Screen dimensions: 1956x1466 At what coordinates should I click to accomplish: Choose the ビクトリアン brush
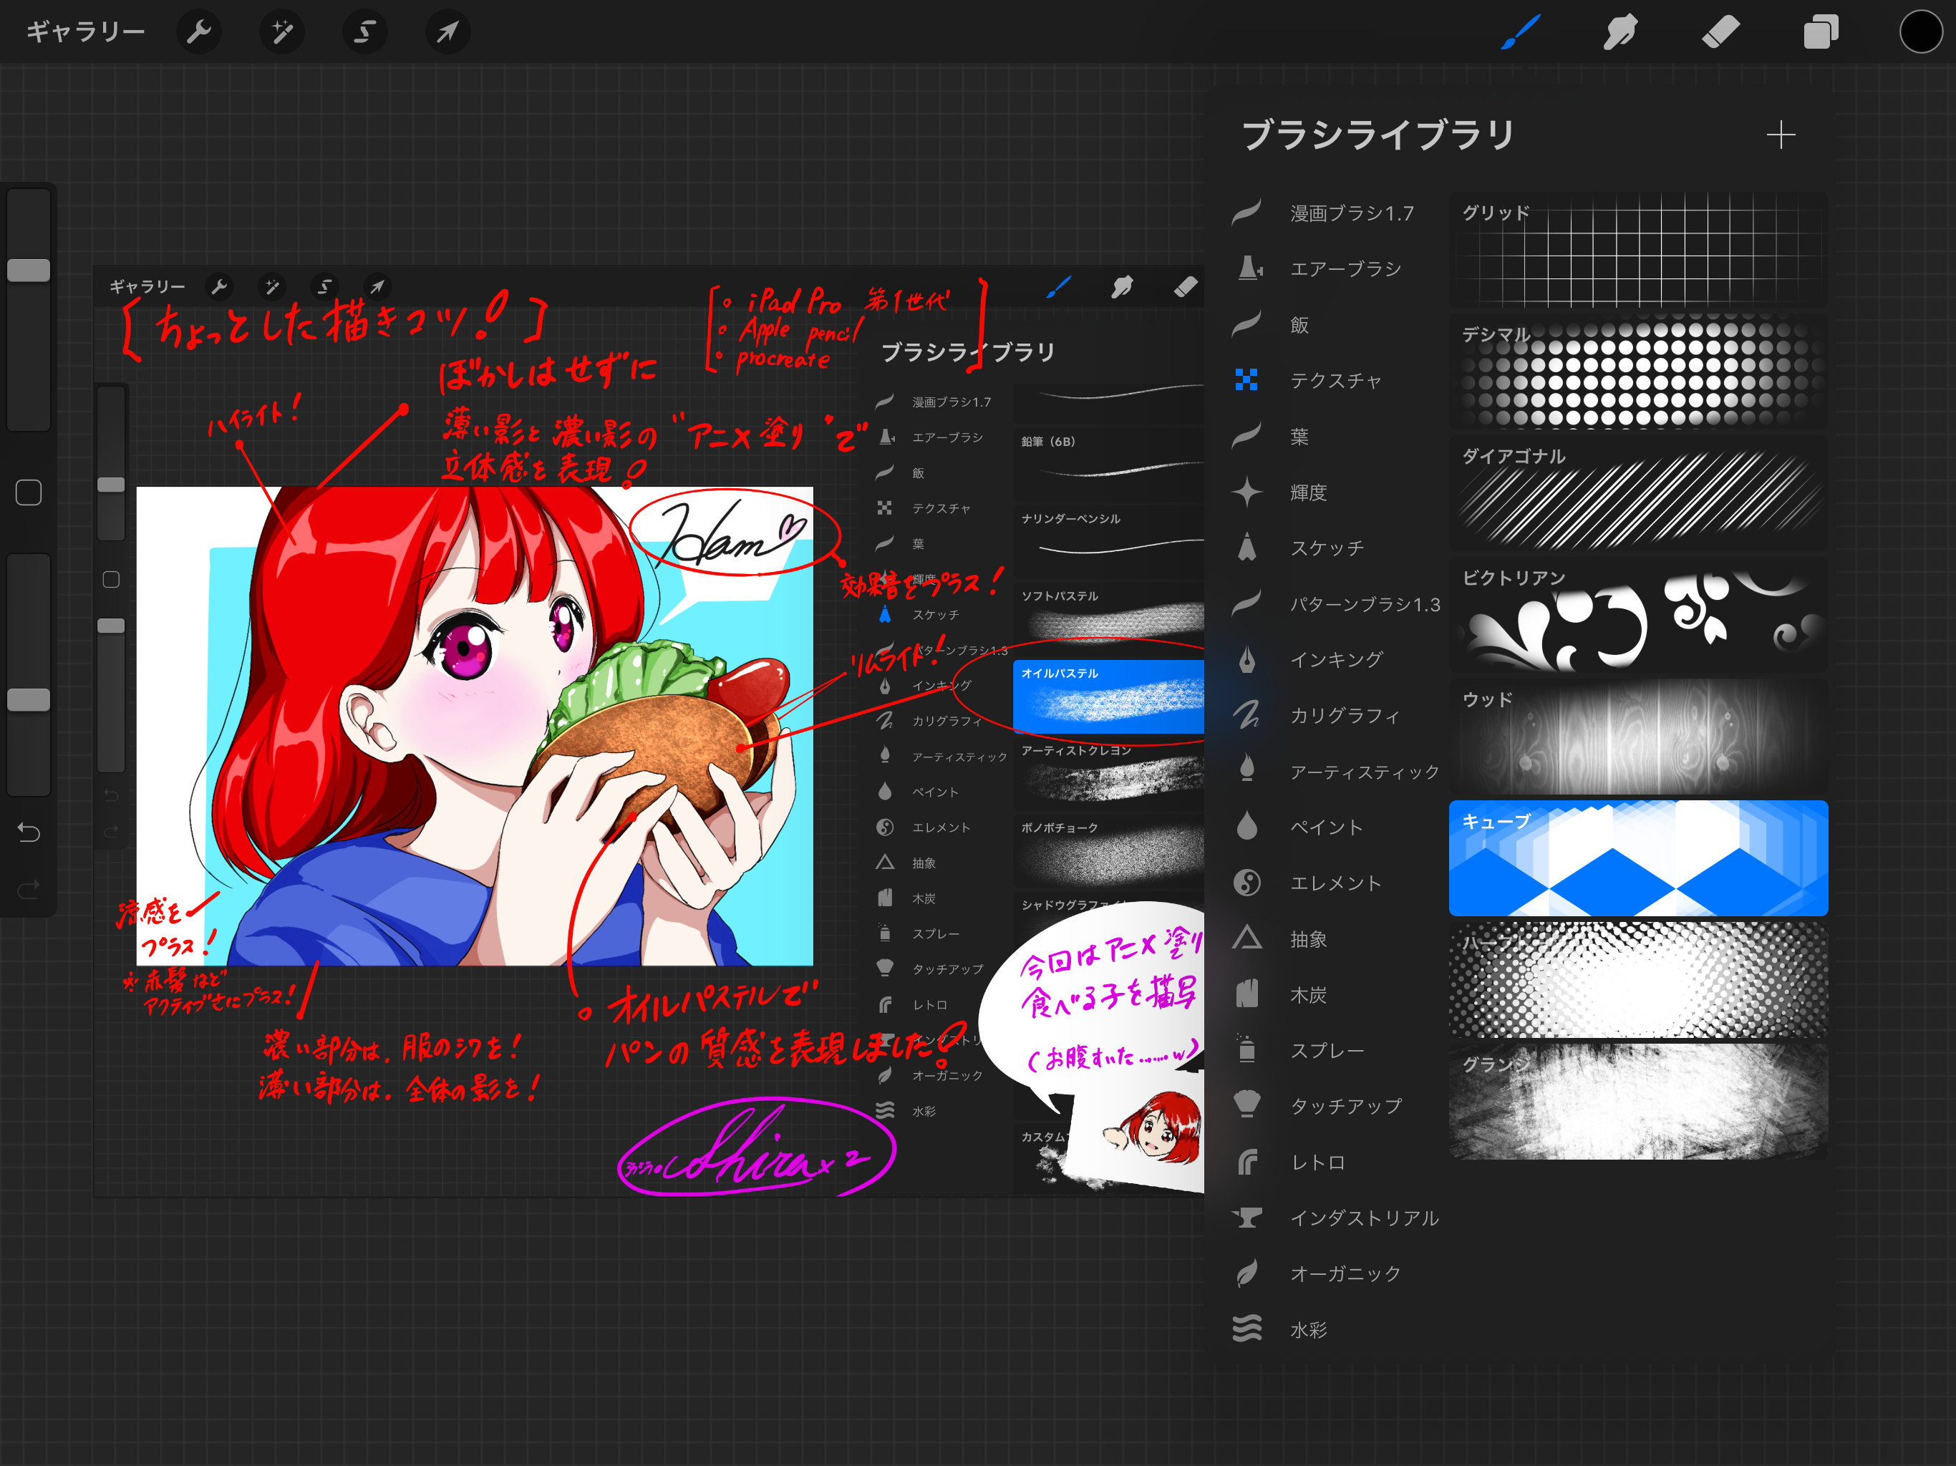[1637, 614]
